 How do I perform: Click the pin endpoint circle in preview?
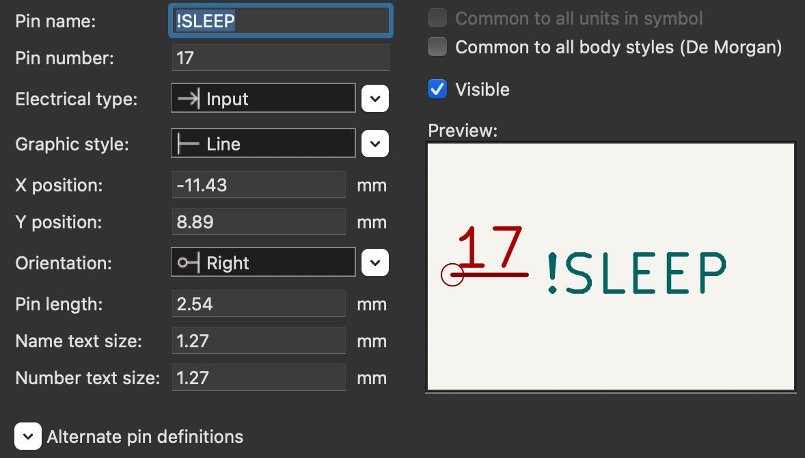pyautogui.click(x=452, y=275)
